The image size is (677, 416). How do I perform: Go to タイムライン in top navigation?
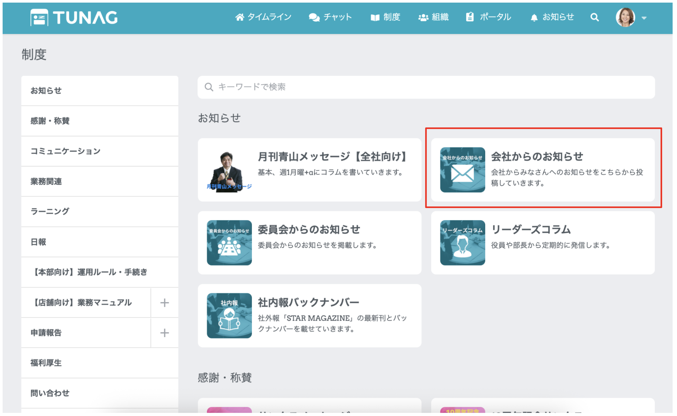pyautogui.click(x=263, y=17)
